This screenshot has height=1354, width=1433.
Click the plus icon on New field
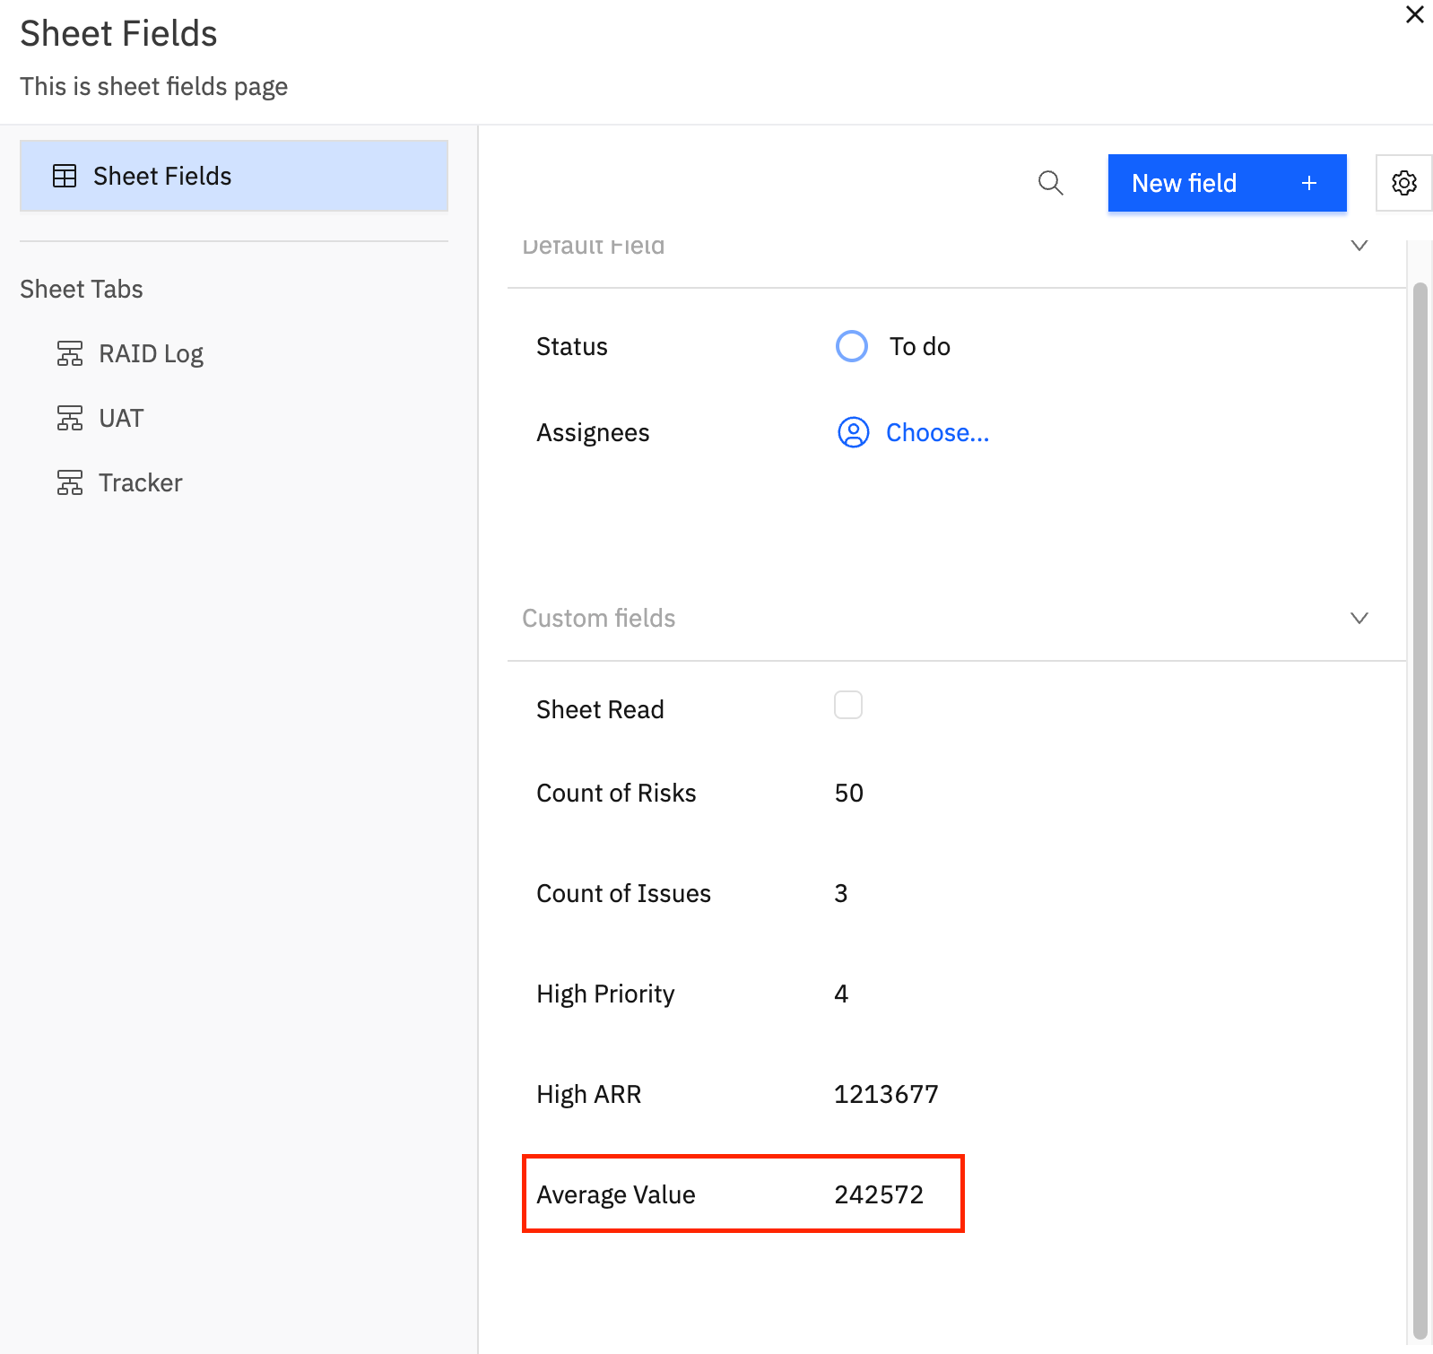click(1309, 183)
